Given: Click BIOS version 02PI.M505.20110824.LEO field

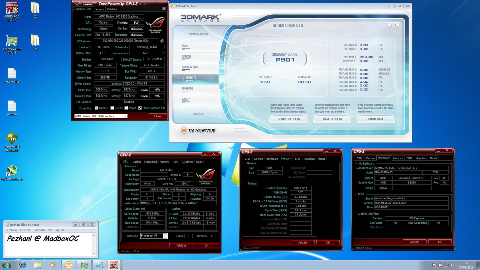Looking at the screenshot, I should (x=411, y=203).
